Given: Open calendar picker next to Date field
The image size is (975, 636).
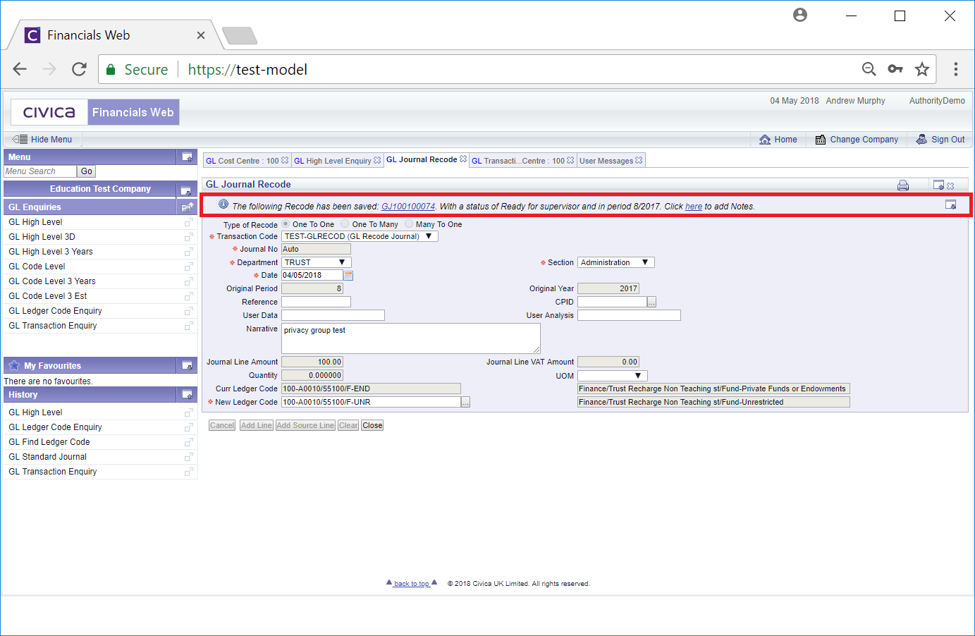Looking at the screenshot, I should coord(348,275).
